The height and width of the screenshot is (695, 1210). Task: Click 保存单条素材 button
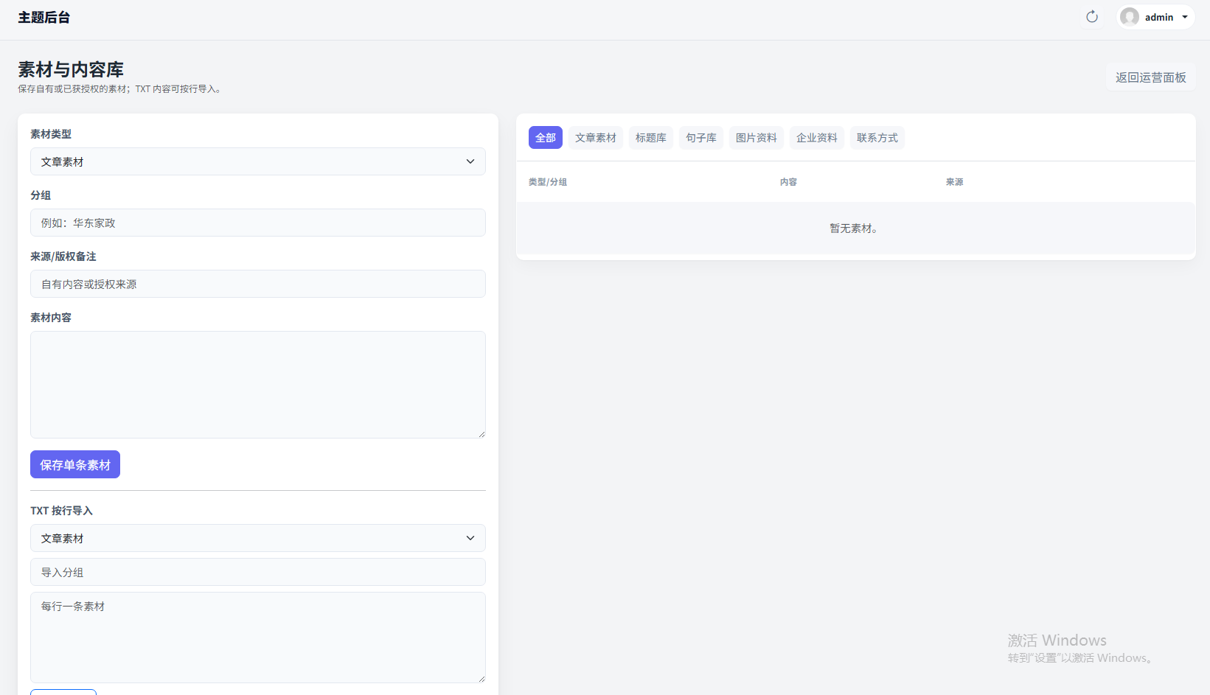tap(75, 464)
